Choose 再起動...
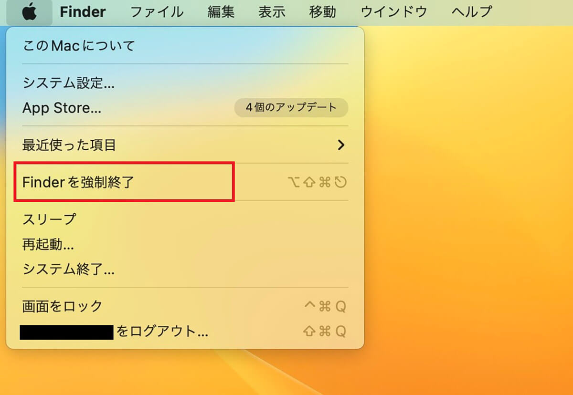 click(185, 245)
